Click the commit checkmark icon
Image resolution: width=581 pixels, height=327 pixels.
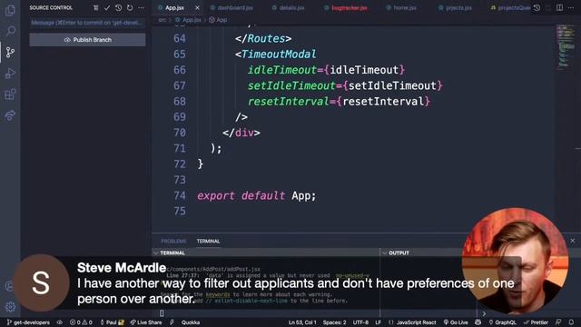[107, 8]
